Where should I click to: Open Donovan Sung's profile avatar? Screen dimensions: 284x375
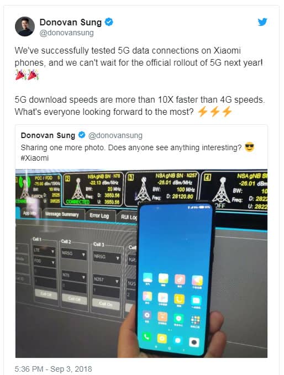pos(25,27)
